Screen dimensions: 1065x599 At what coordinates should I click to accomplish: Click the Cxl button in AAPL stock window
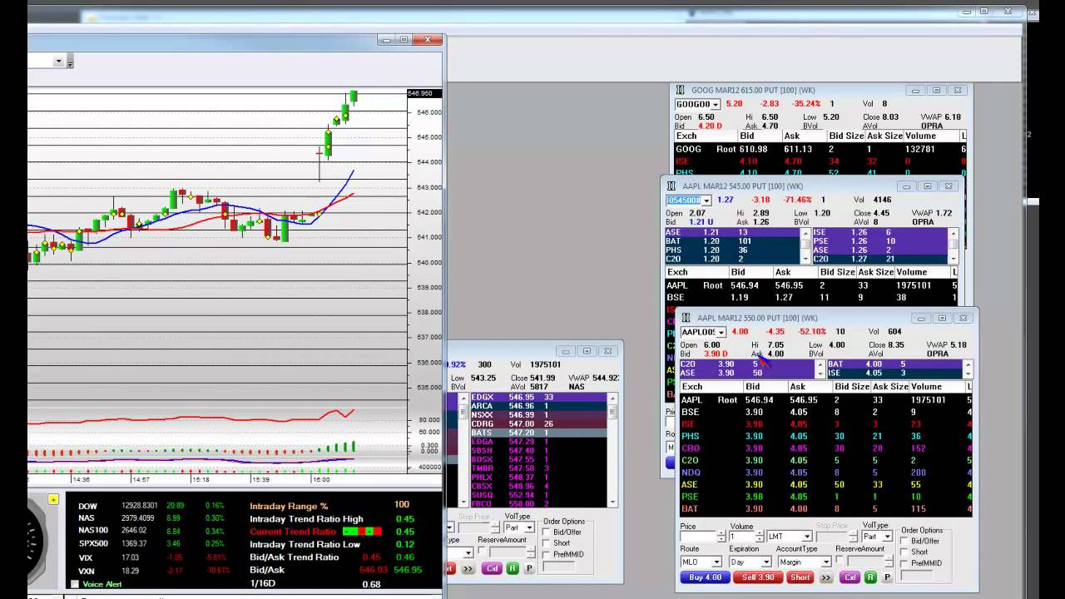pyautogui.click(x=493, y=568)
